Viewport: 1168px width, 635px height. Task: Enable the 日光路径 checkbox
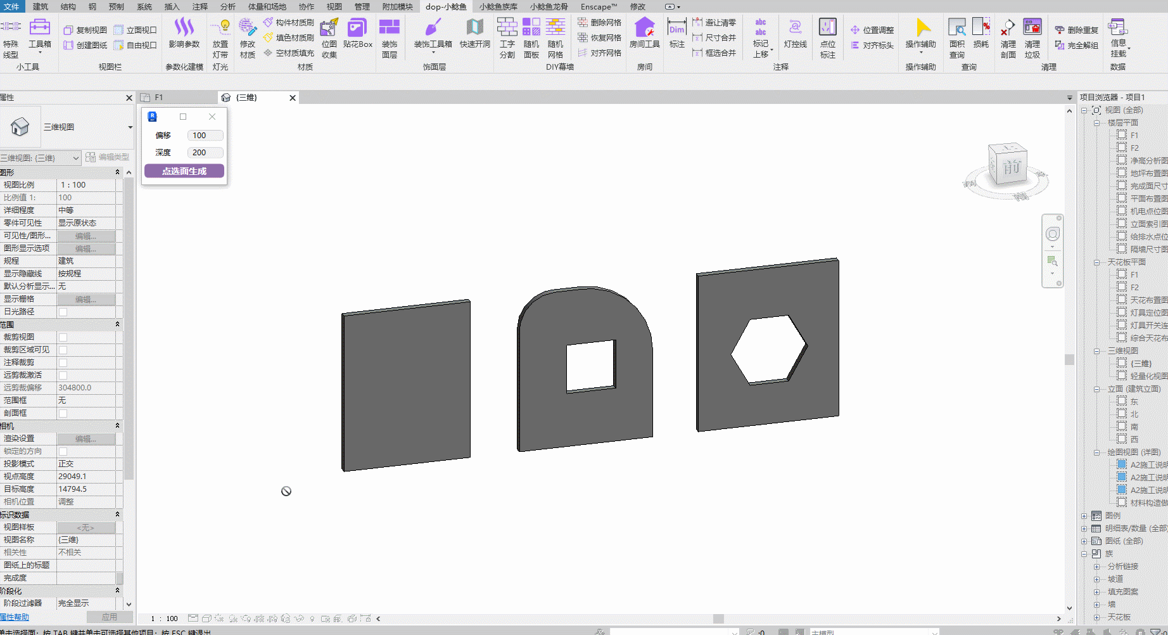(x=63, y=312)
